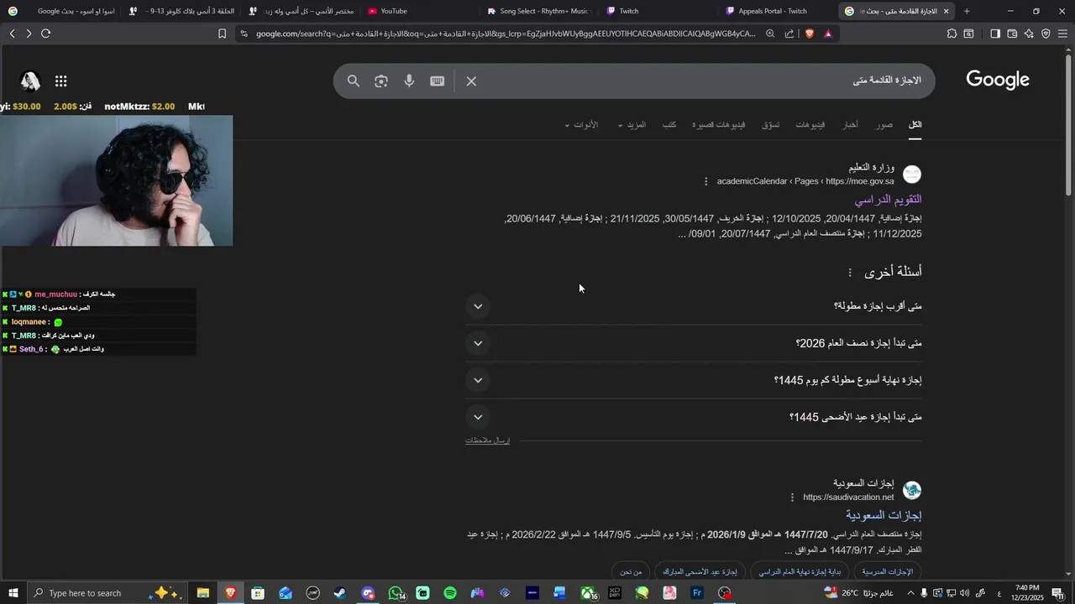
Task: Open Brave VPN shield icon
Action: [1046, 34]
